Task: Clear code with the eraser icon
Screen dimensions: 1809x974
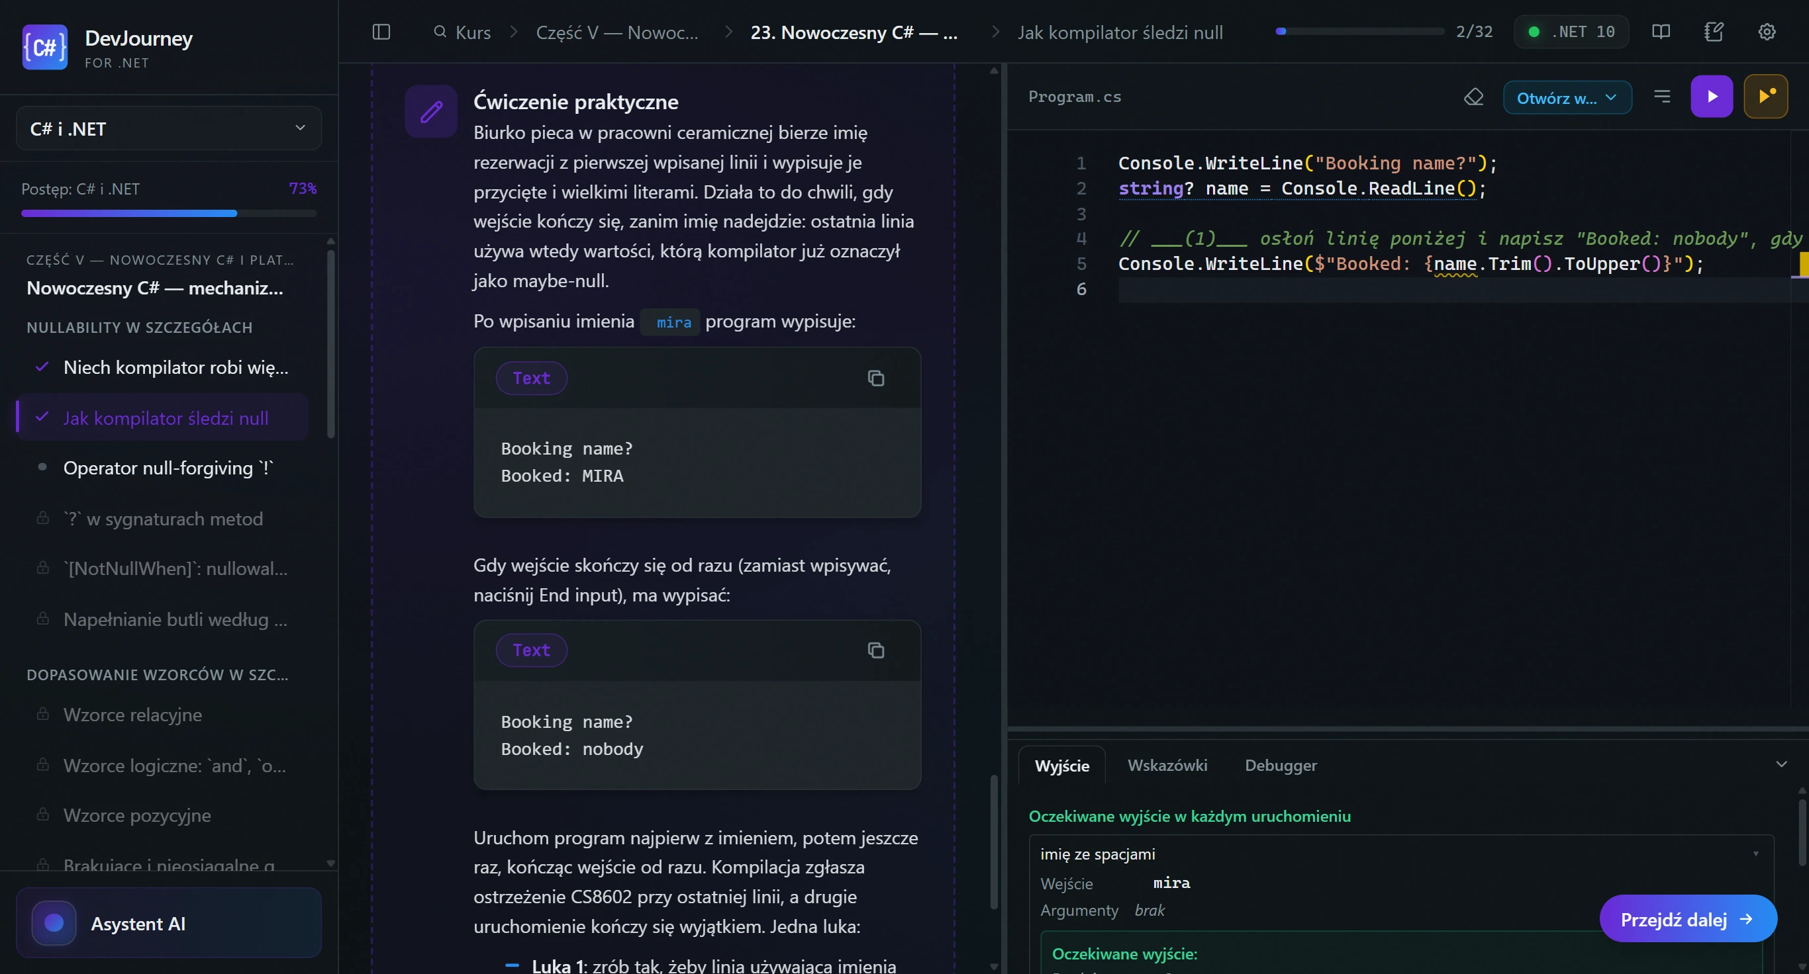Action: coord(1473,97)
